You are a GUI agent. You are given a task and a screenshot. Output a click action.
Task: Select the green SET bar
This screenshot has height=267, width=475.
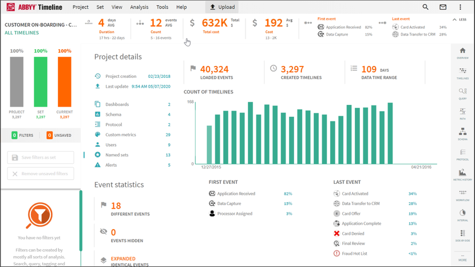tap(41, 81)
